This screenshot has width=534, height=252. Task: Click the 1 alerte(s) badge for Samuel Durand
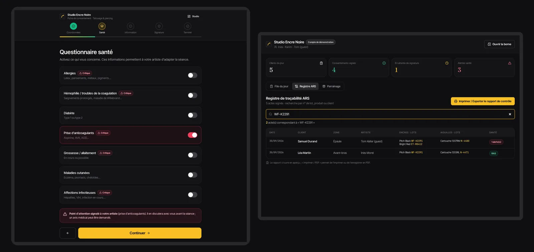coord(496,142)
